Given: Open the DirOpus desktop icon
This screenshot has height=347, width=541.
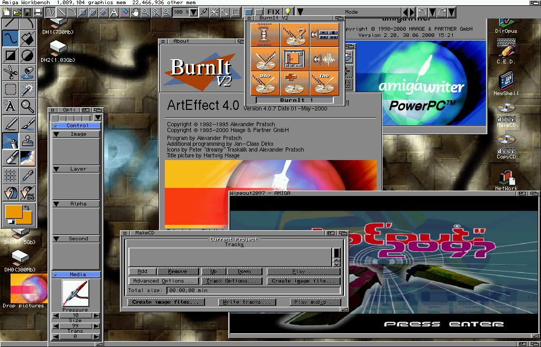Looking at the screenshot, I should coord(506,26).
